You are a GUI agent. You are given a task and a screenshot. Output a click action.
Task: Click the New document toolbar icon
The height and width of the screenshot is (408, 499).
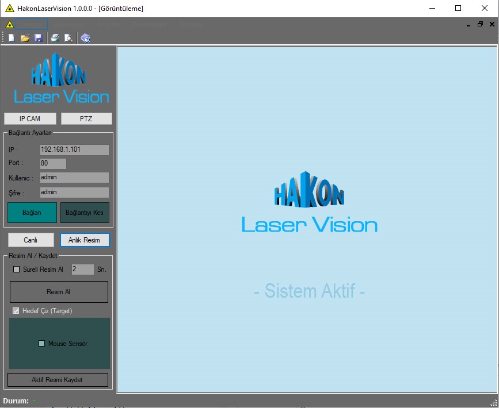coord(12,39)
